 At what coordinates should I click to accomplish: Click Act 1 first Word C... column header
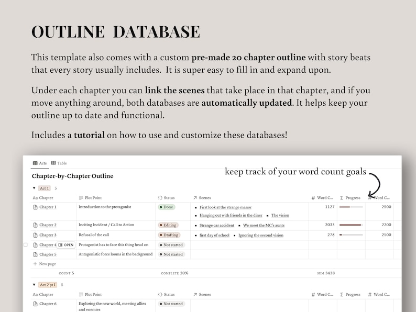point(322,198)
